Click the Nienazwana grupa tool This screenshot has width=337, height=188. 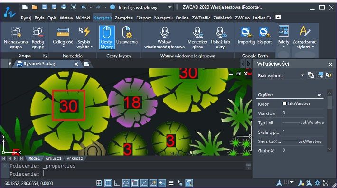point(16,38)
